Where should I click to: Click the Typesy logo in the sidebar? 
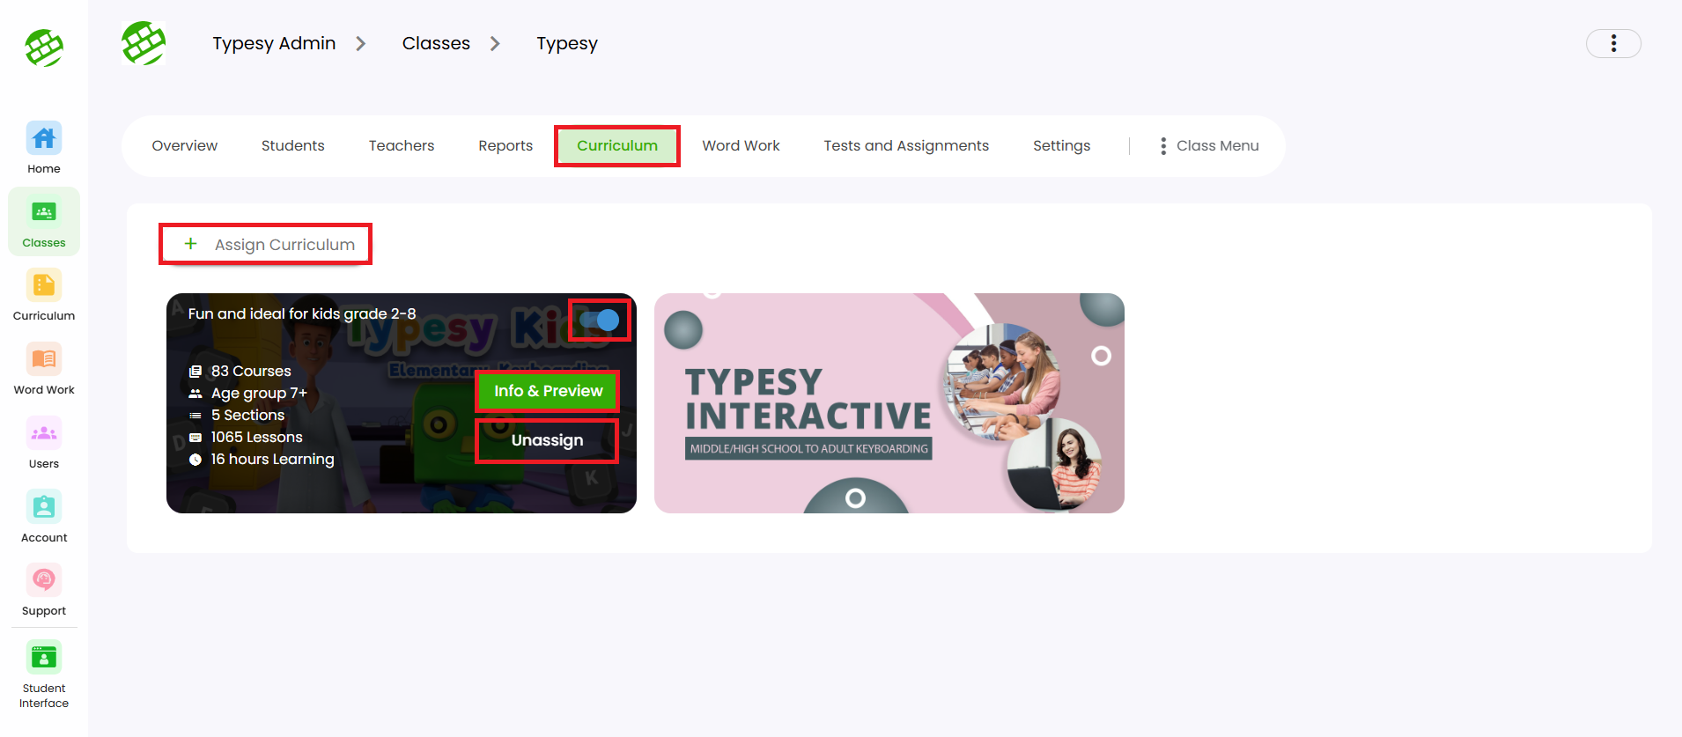coord(44,48)
